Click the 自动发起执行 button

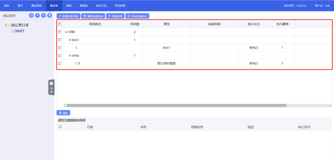tap(137, 16)
